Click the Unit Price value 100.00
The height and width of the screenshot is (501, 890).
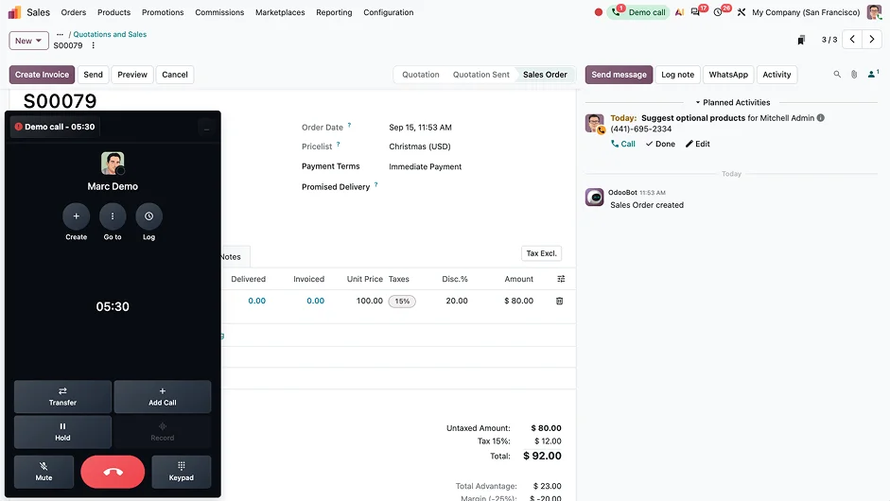tap(370, 301)
